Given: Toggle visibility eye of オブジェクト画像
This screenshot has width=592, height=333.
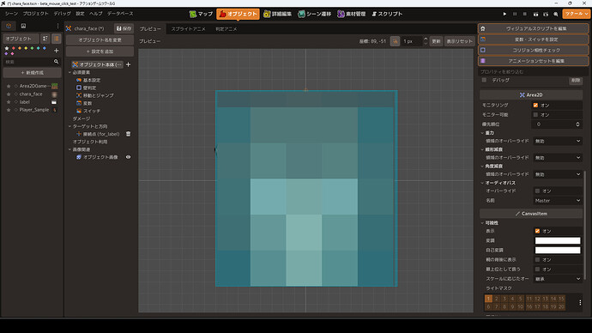Looking at the screenshot, I should pos(129,157).
